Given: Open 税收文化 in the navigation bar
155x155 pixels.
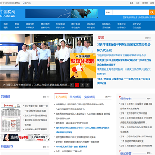Looking at the screenshot, I should 136,24.
